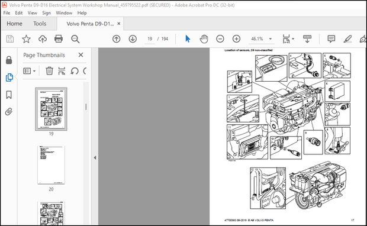Zoom in with the plus icon
The height and width of the screenshot is (226, 367).
tap(236, 39)
